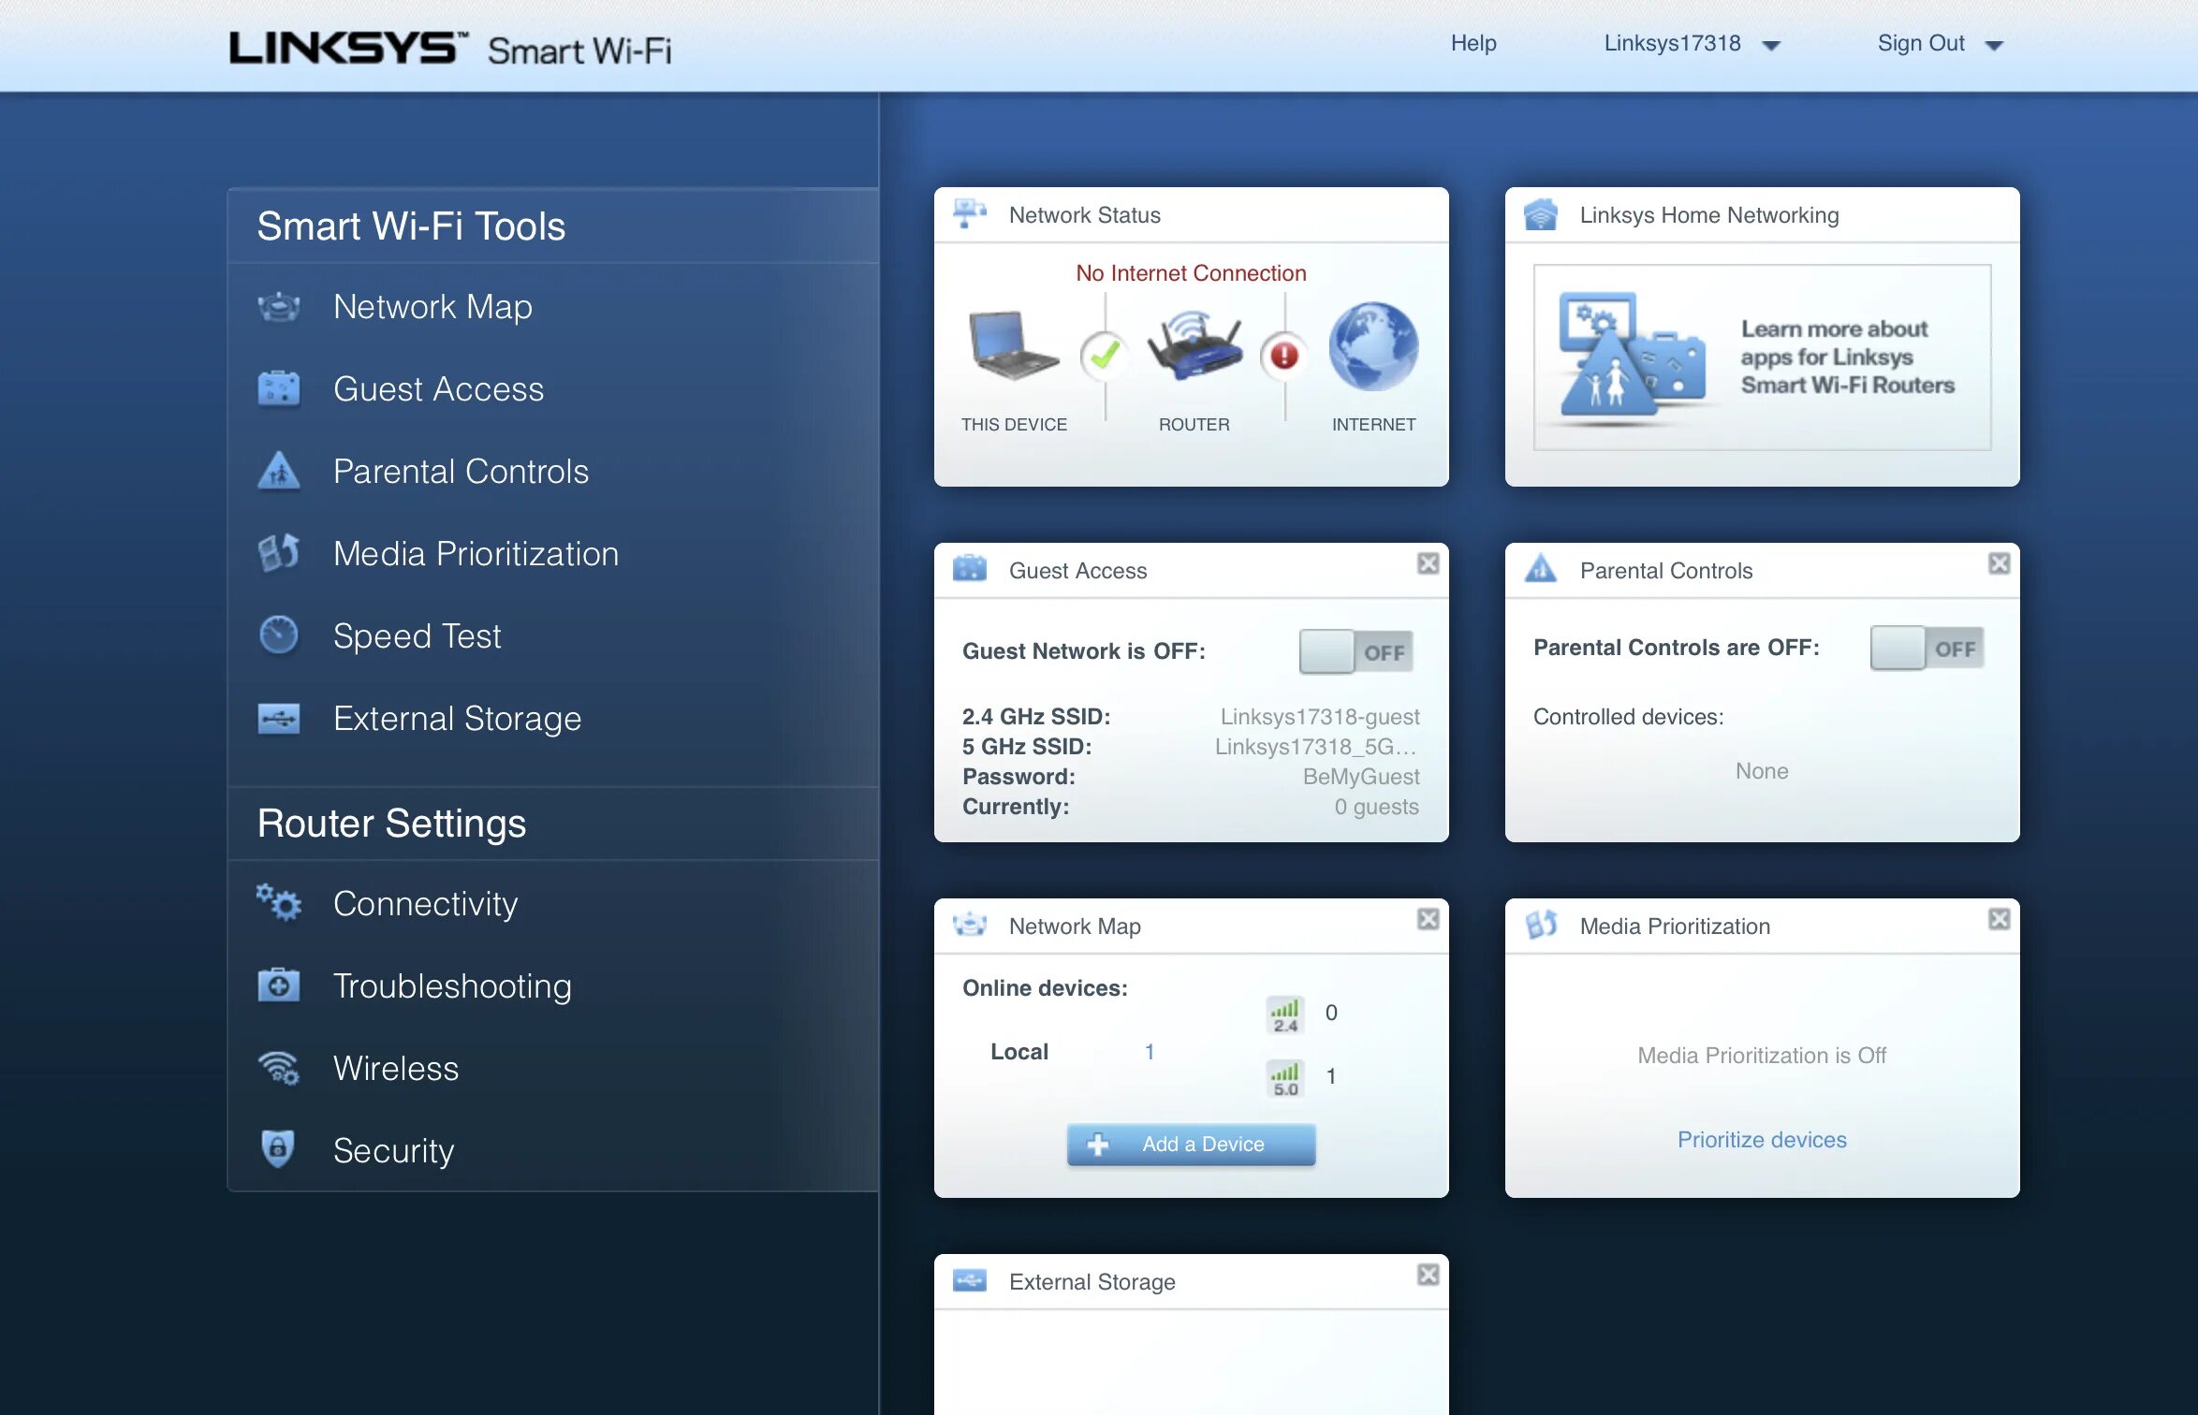Click the Network Map widget header icon

pos(970,925)
